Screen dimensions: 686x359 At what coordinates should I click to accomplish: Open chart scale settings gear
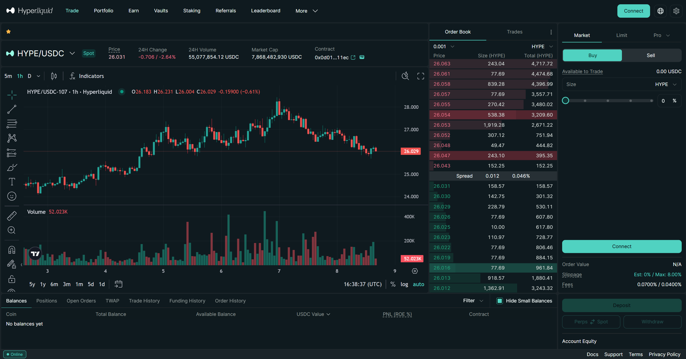pyautogui.click(x=415, y=271)
